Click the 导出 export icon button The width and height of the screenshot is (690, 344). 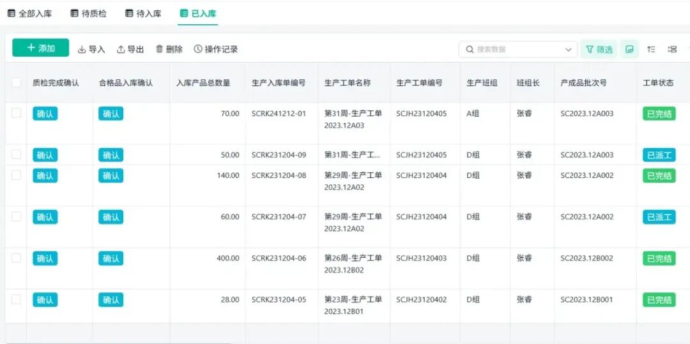coord(130,49)
